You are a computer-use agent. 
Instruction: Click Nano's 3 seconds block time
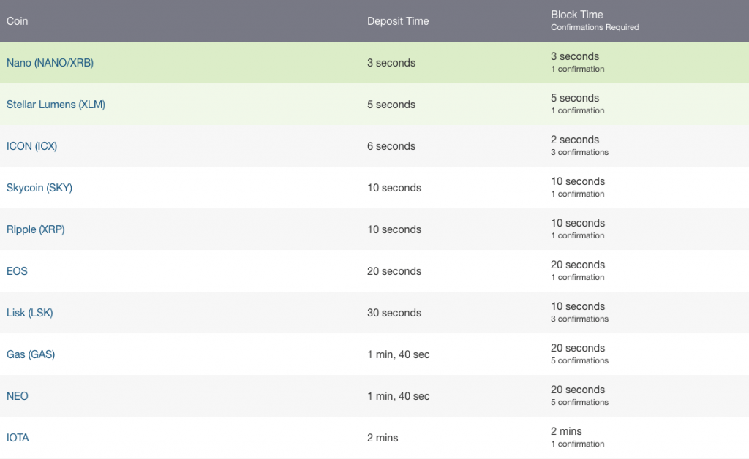click(x=575, y=56)
